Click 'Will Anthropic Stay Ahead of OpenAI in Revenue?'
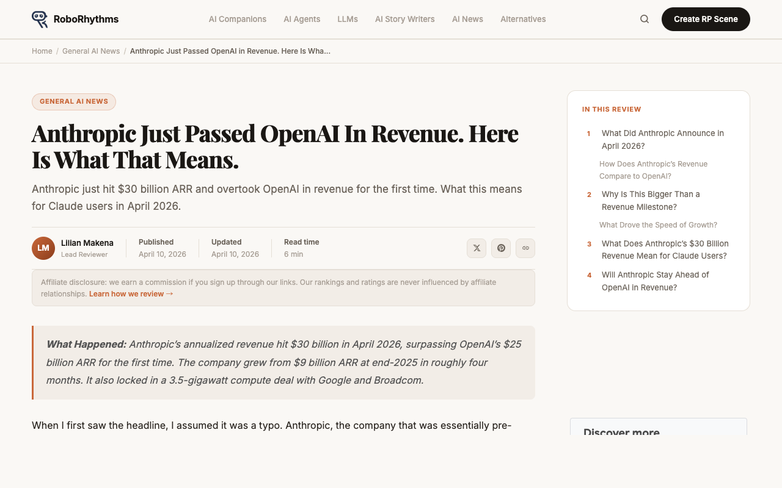The height and width of the screenshot is (488, 782). (655, 281)
